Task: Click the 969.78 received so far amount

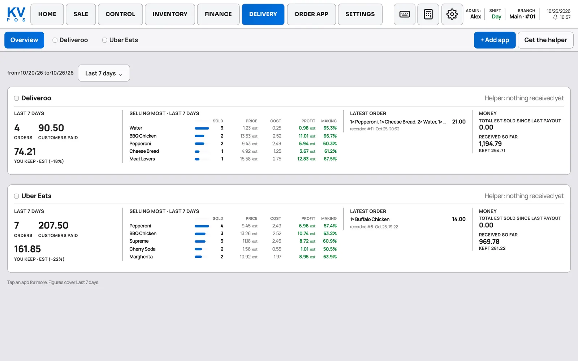Action: pos(489,242)
